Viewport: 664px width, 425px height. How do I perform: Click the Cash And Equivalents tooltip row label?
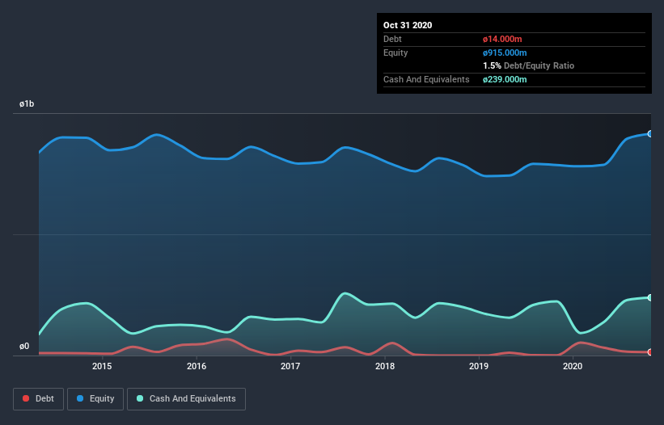426,79
